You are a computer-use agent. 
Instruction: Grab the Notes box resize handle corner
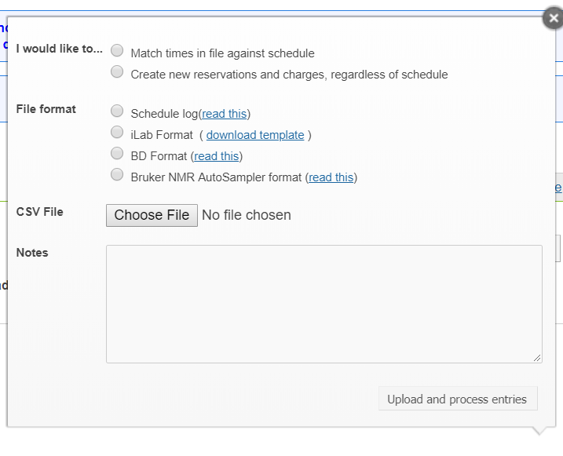(538, 359)
